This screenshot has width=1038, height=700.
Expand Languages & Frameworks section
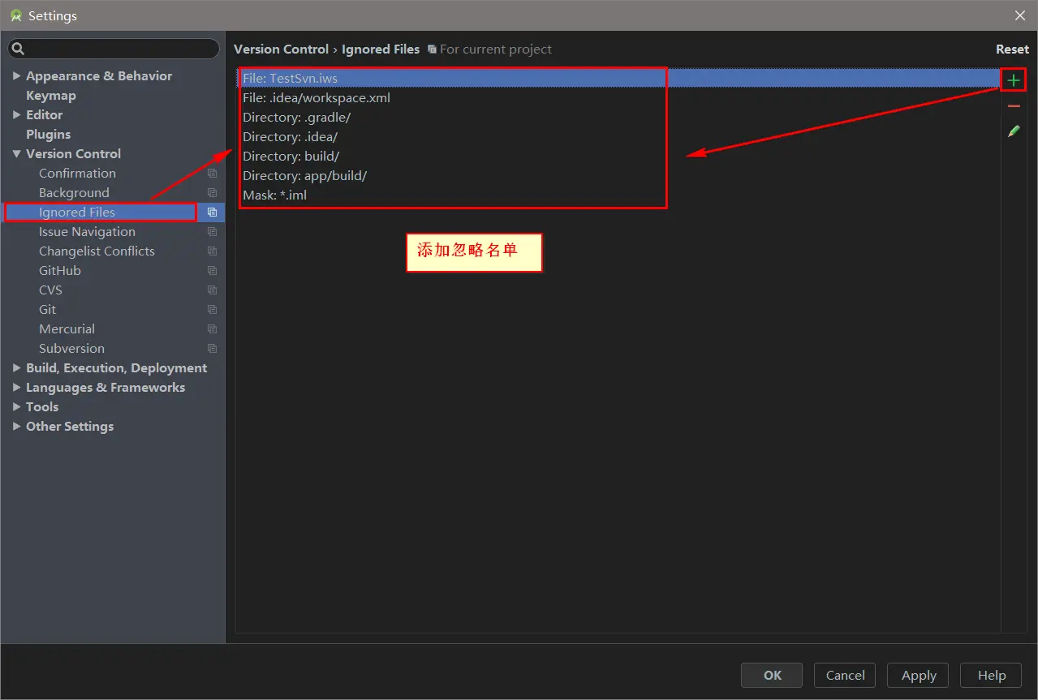(17, 387)
